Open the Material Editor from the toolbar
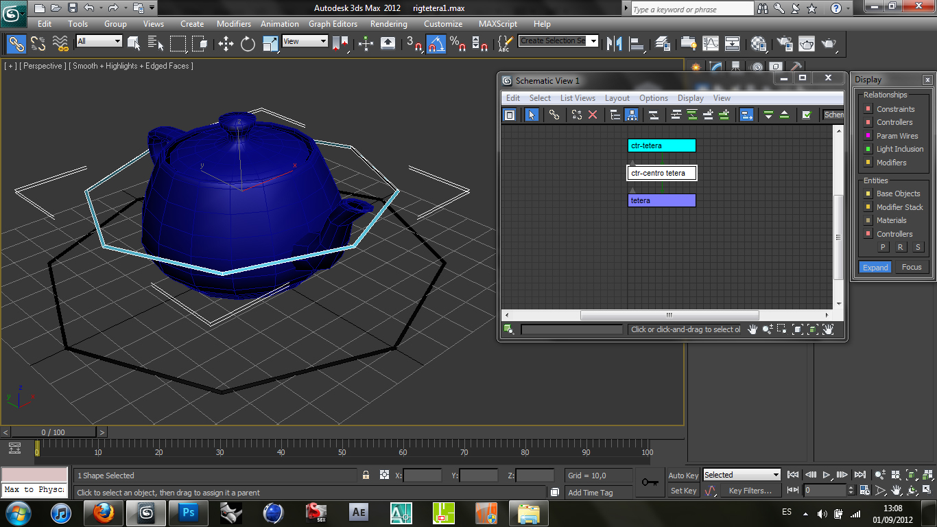Screen dimensions: 937x527 (x=759, y=44)
